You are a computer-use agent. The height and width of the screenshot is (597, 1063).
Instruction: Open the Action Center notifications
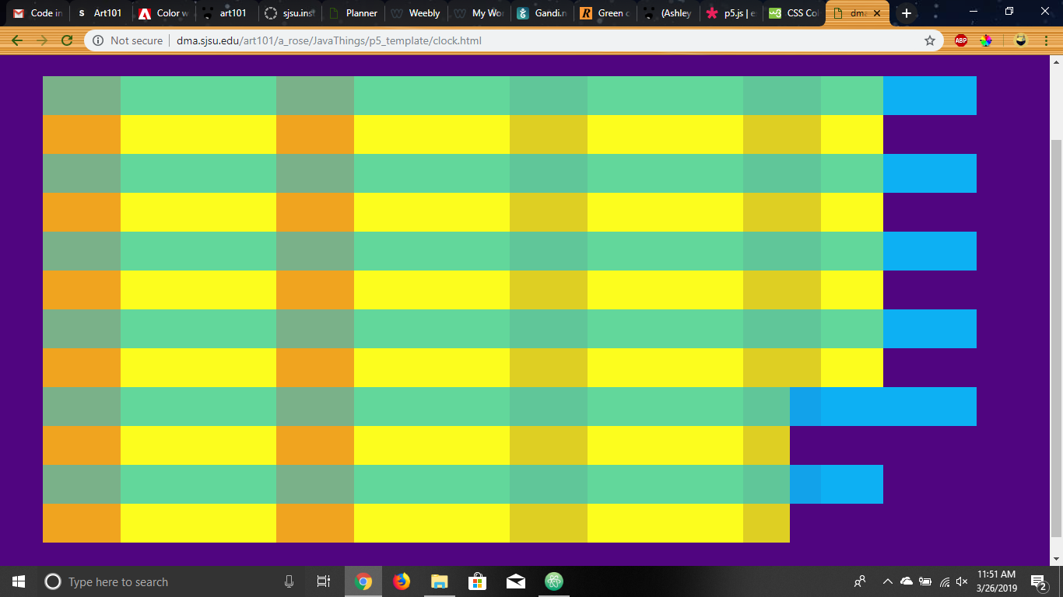(x=1038, y=581)
